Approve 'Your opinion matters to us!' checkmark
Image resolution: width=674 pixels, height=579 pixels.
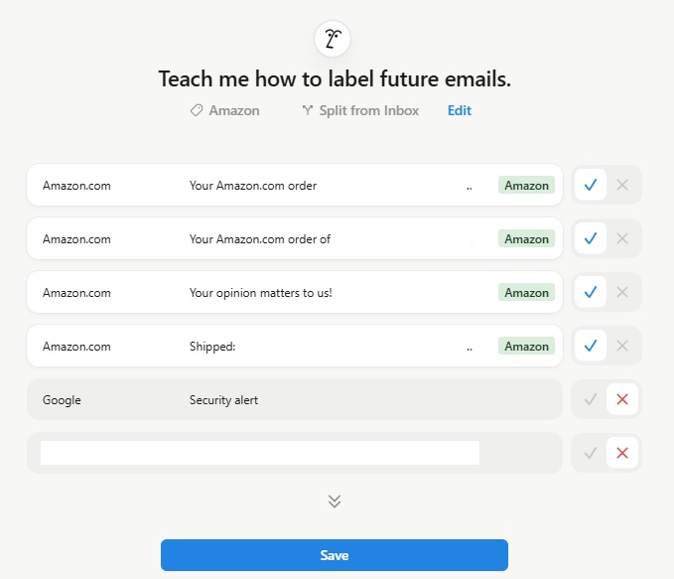[x=591, y=292]
